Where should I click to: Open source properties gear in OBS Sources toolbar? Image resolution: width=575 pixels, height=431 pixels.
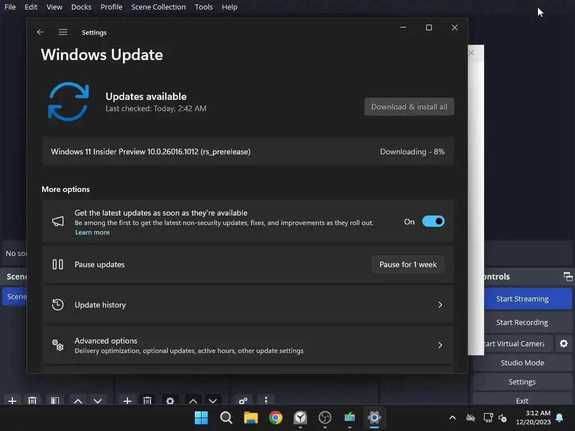point(170,401)
